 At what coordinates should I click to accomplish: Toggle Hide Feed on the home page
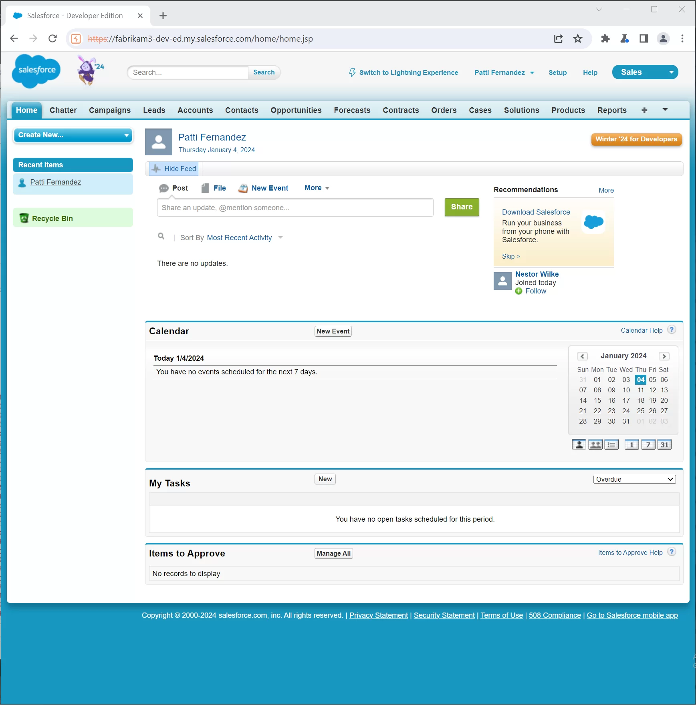coord(173,169)
